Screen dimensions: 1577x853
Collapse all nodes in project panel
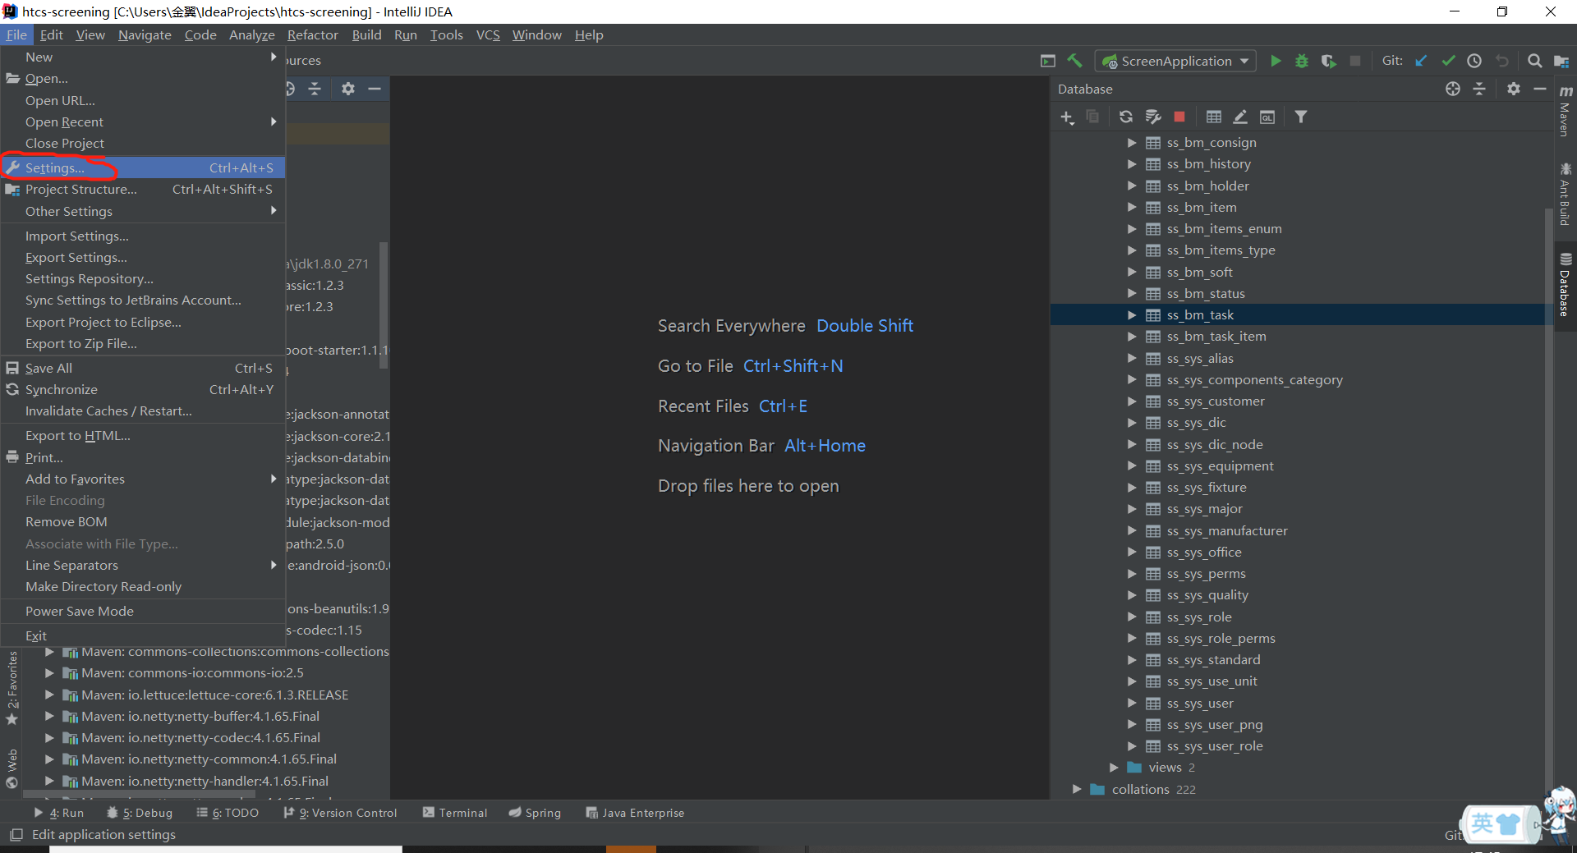(x=315, y=89)
